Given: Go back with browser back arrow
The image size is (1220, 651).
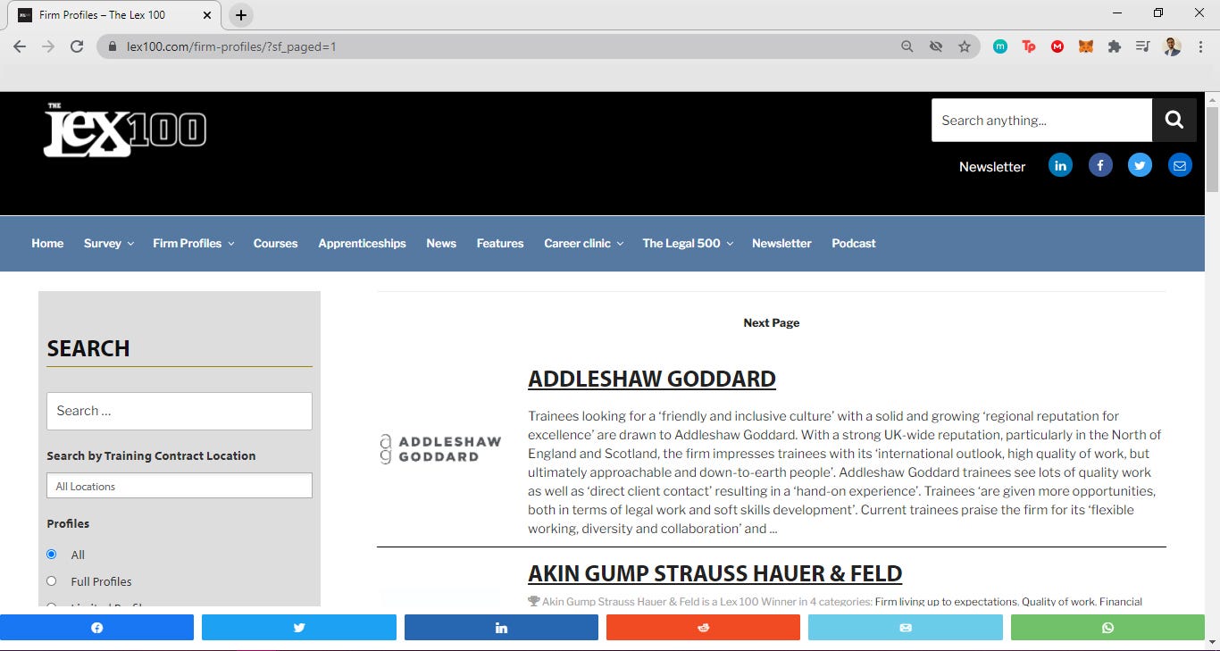Looking at the screenshot, I should [20, 46].
